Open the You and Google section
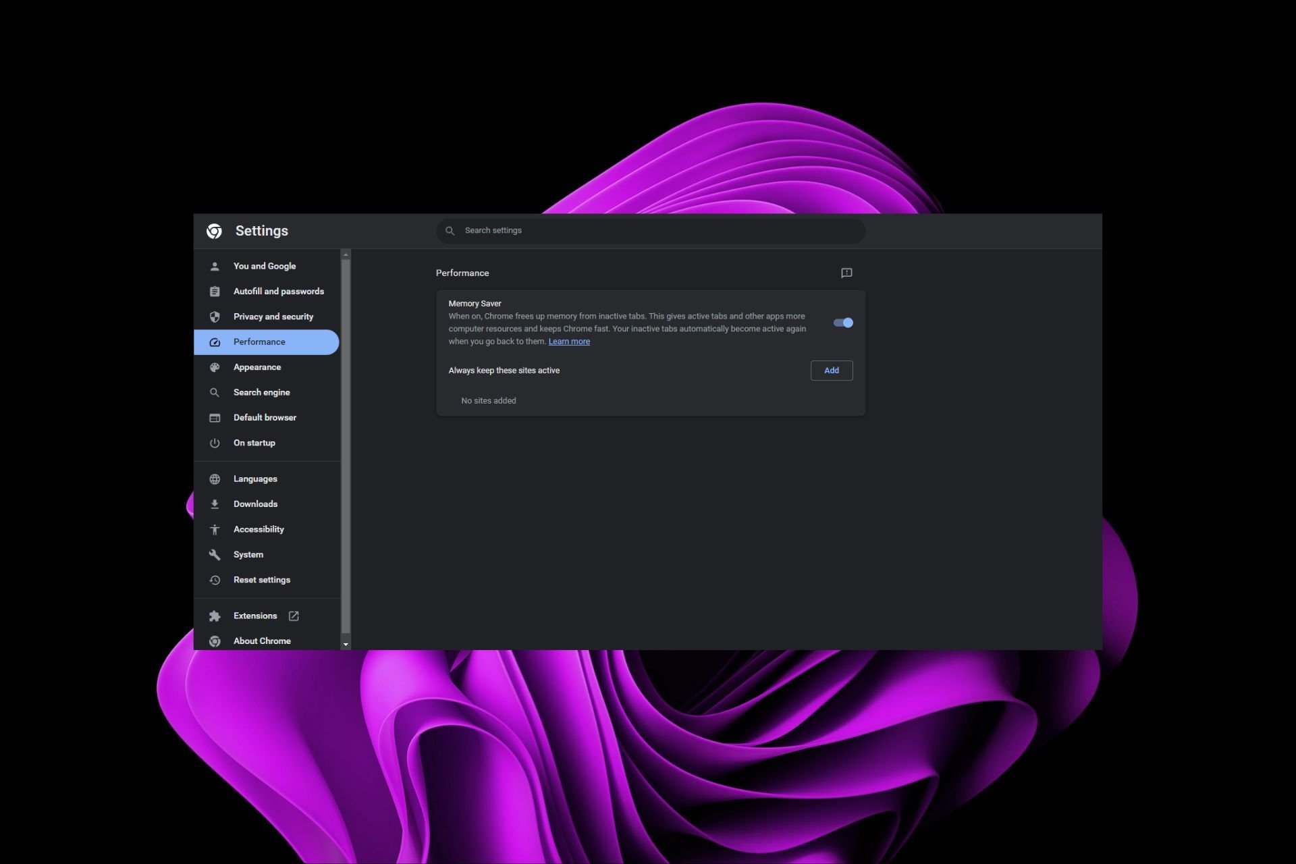 267,266
